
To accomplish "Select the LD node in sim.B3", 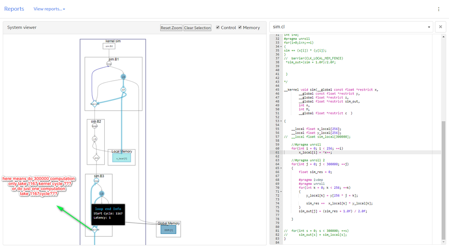I will click(x=102, y=194).
